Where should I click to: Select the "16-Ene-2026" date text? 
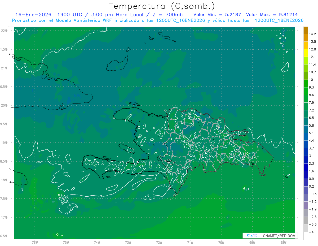[33, 15]
